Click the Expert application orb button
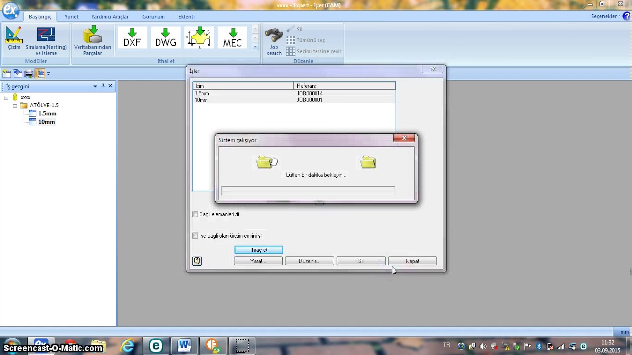 pyautogui.click(x=10, y=10)
